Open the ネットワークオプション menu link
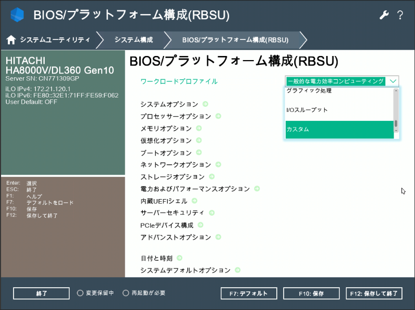The width and height of the screenshot is (415, 310). [x=176, y=165]
